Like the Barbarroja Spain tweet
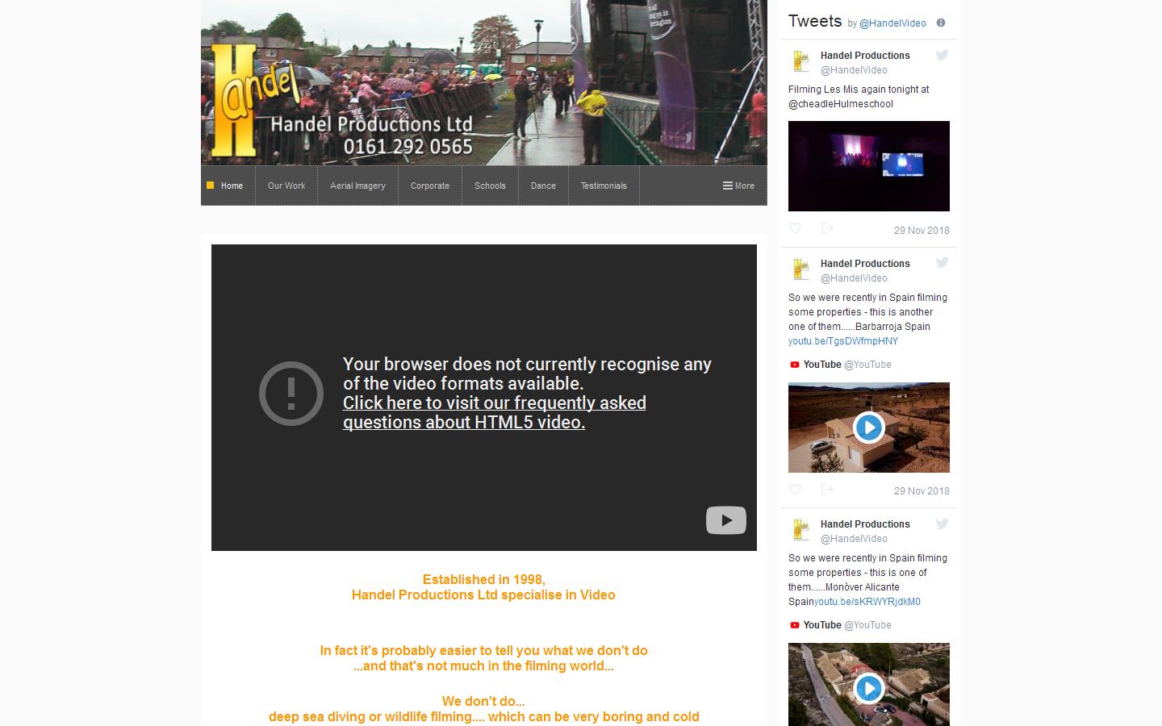This screenshot has height=726, width=1162. click(x=795, y=490)
